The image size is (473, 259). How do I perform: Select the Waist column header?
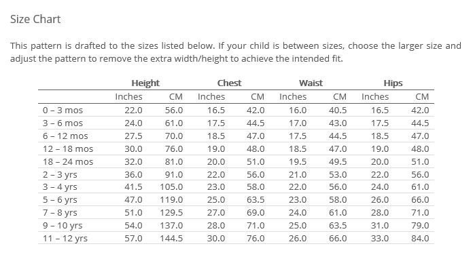pos(311,83)
